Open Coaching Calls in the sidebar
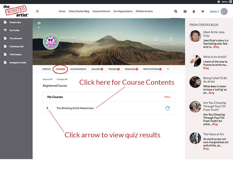 pyautogui.click(x=16, y=46)
